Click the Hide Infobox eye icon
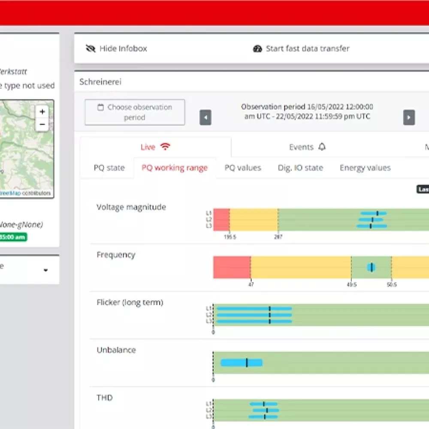This screenshot has height=429, width=429. [x=90, y=48]
